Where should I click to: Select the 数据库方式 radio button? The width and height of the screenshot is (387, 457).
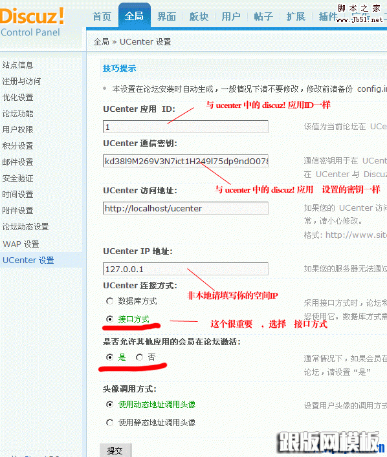110,301
